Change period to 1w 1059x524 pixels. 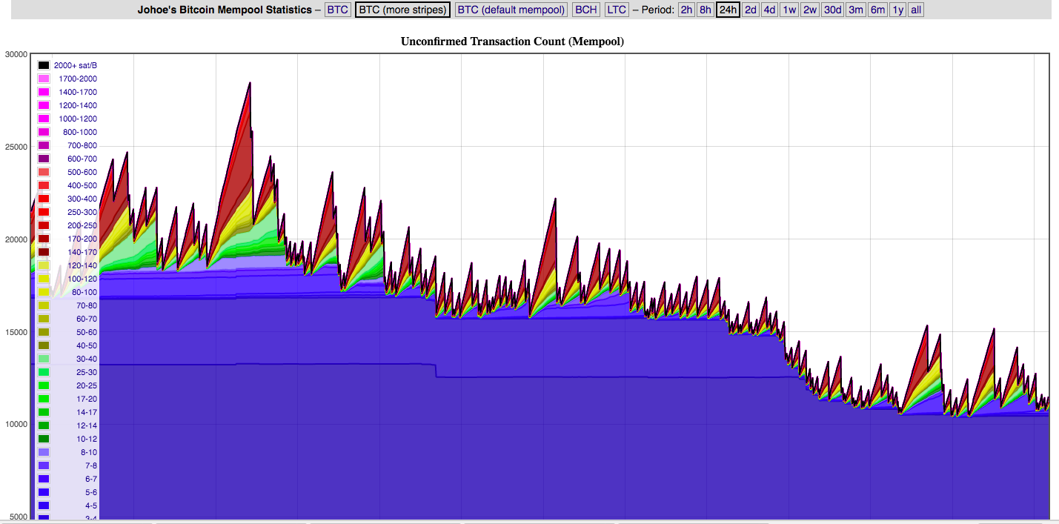click(x=789, y=10)
